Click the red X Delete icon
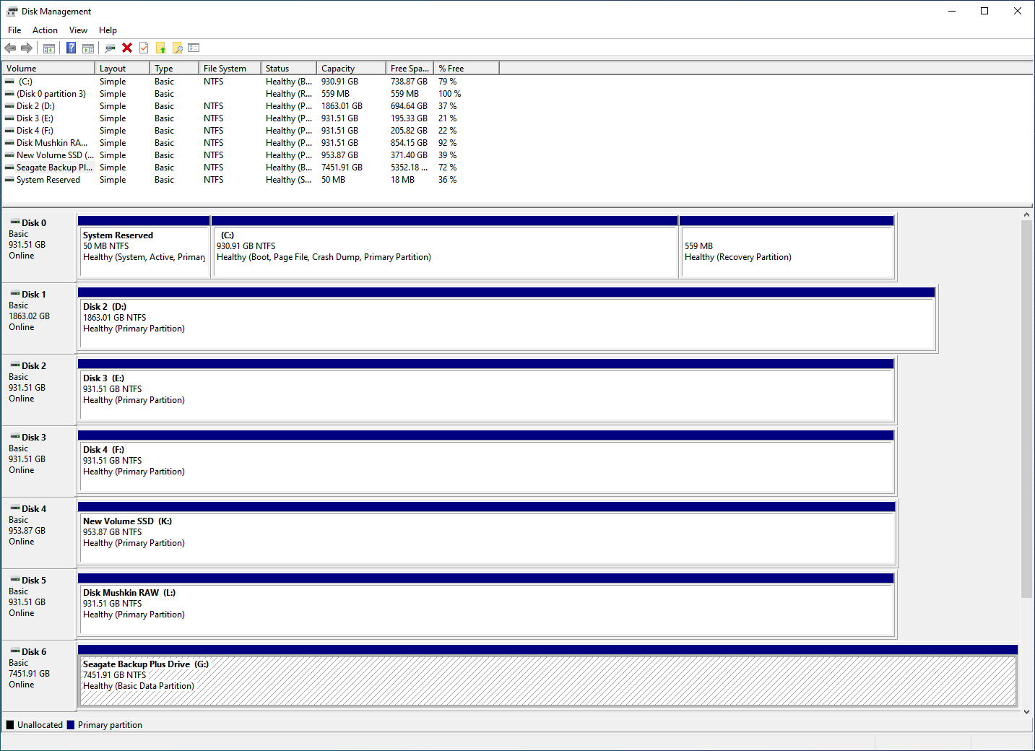The width and height of the screenshot is (1035, 751). click(127, 48)
